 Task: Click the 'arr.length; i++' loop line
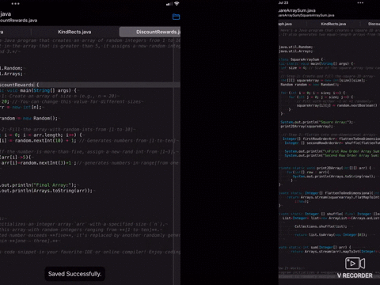click(42, 135)
